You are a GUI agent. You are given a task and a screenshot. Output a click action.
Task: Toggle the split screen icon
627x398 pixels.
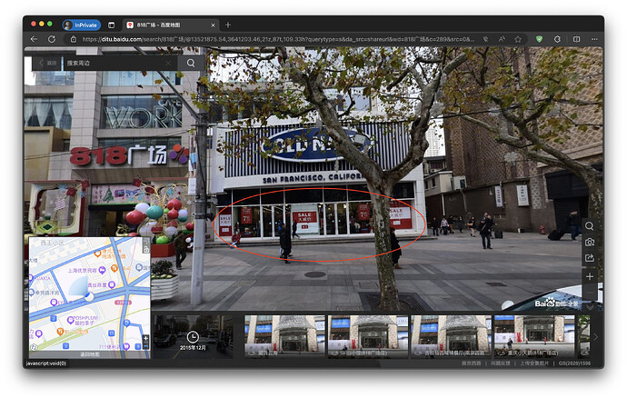click(x=577, y=39)
